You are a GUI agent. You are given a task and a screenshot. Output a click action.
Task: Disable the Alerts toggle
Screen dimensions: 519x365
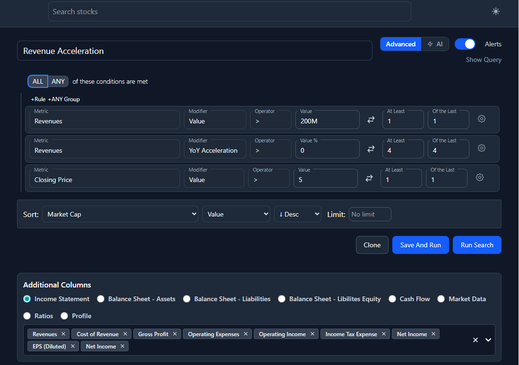coord(465,43)
